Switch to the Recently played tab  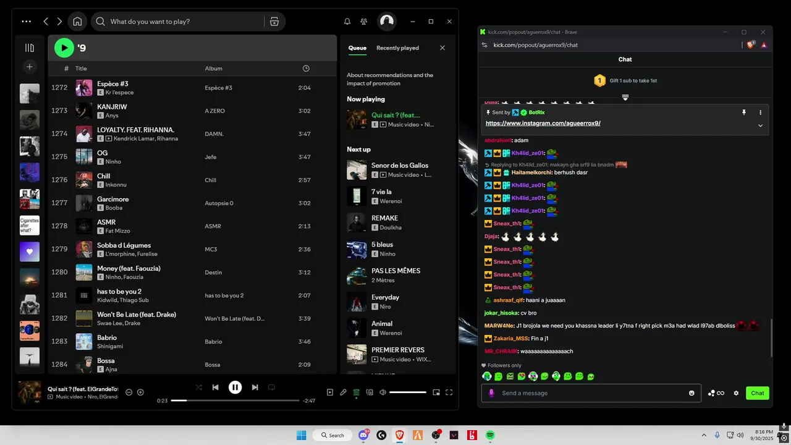(x=397, y=48)
